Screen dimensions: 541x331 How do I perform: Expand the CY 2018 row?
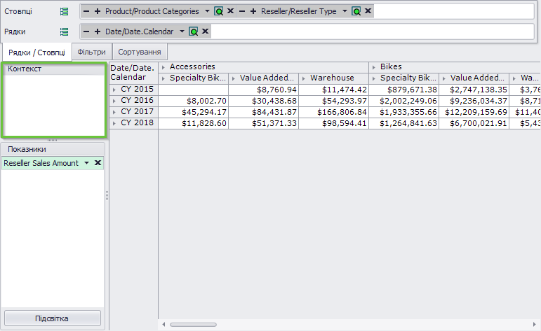point(114,124)
